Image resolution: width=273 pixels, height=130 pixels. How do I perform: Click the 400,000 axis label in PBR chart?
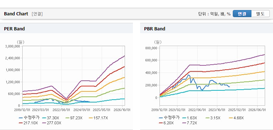pyautogui.click(x=151, y=73)
